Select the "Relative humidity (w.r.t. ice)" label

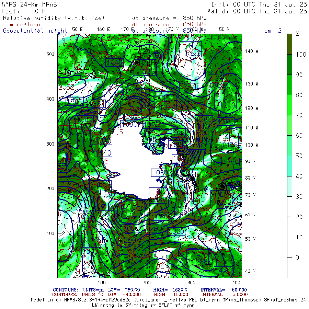pos(54,18)
